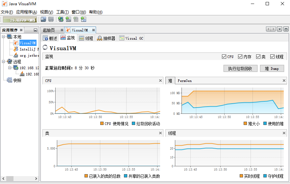The image size is (290, 184).
Task: Click scroll documents left arrow
Action: click(269, 29)
